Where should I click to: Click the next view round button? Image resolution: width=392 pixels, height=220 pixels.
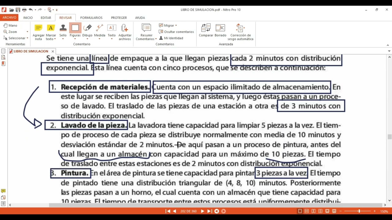click(224, 211)
